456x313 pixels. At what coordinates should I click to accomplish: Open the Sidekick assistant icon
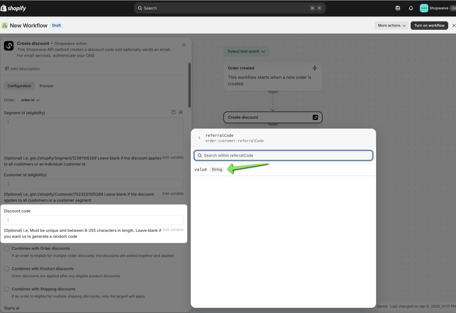pos(397,8)
